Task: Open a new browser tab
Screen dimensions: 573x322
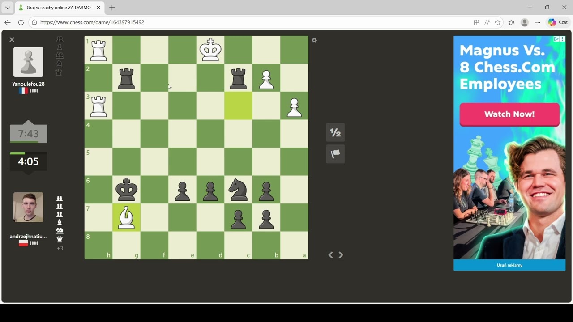Action: [112, 8]
